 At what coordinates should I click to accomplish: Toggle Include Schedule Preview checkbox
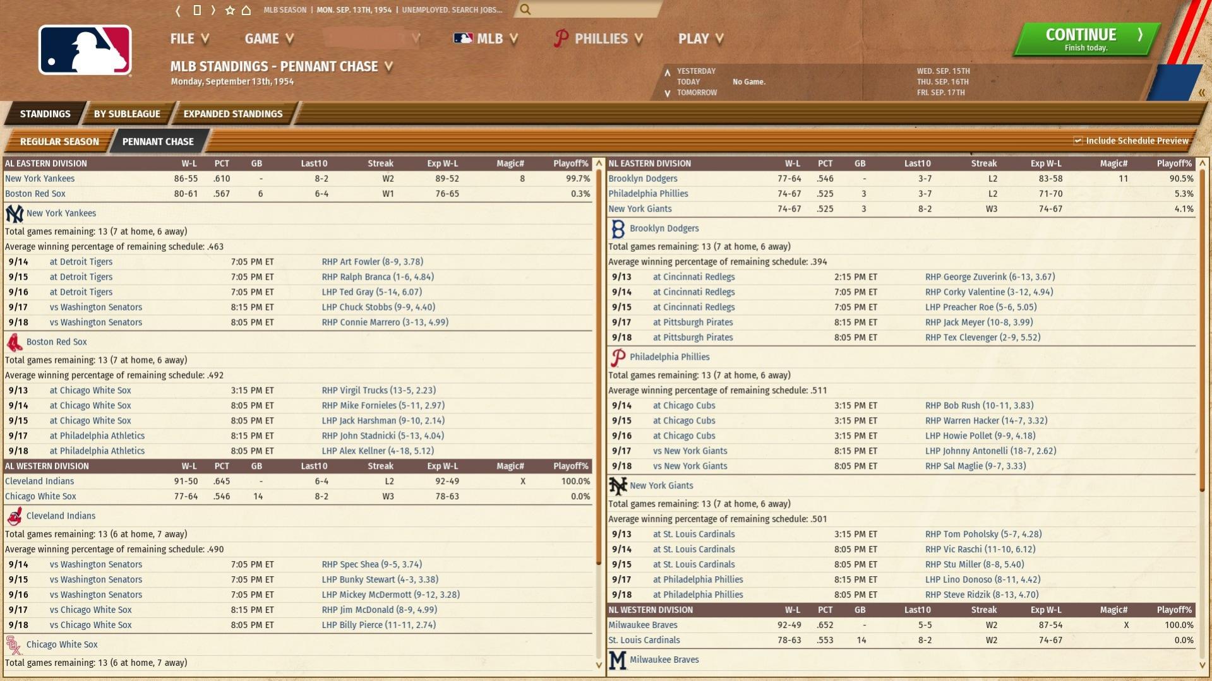tap(1078, 141)
